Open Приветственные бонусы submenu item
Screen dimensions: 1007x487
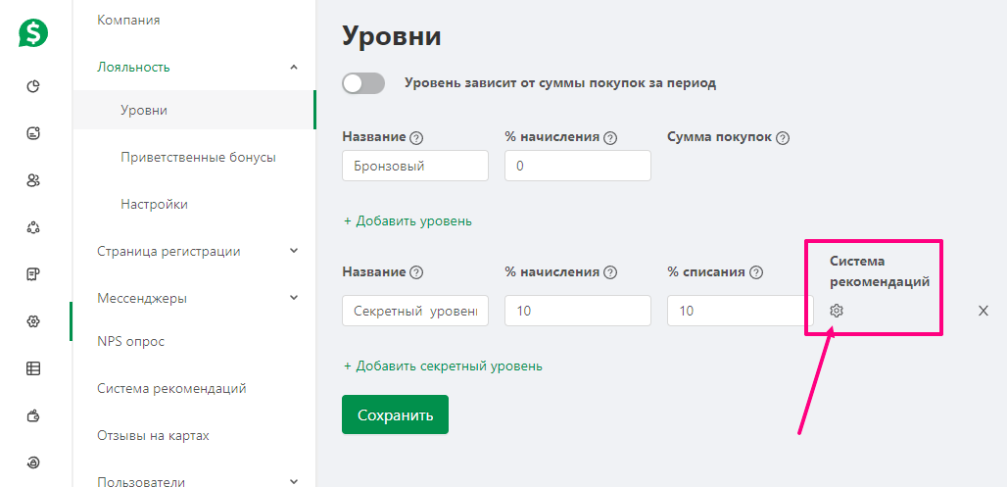199,158
